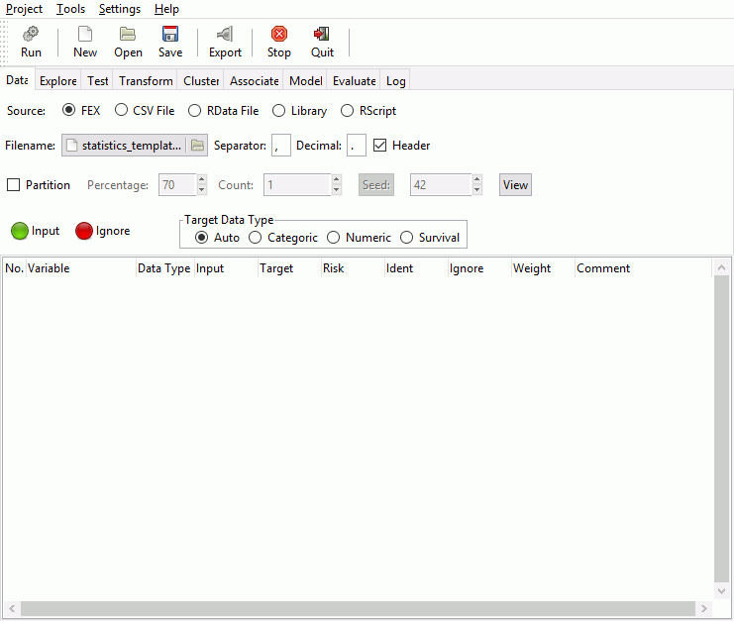
Task: Create a new project with New icon
Action: point(85,34)
